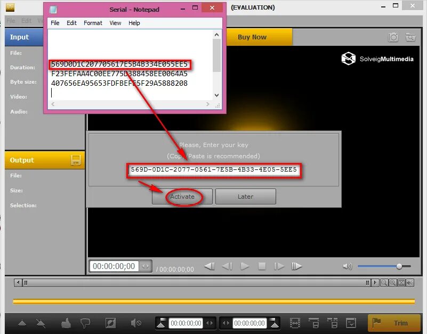This screenshot has width=427, height=334.
Task: Open the snapshot folder browse icon
Action: pos(410,37)
